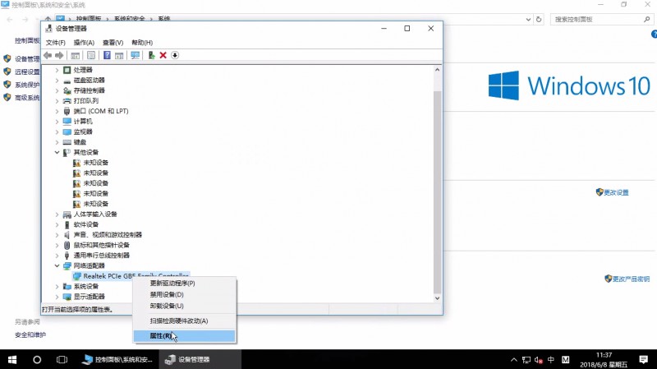
Task: Expand the 存储控制器 tree node
Action: point(57,90)
